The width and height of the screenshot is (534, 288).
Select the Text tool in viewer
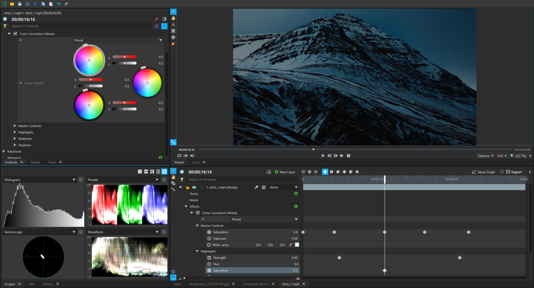tap(173, 25)
